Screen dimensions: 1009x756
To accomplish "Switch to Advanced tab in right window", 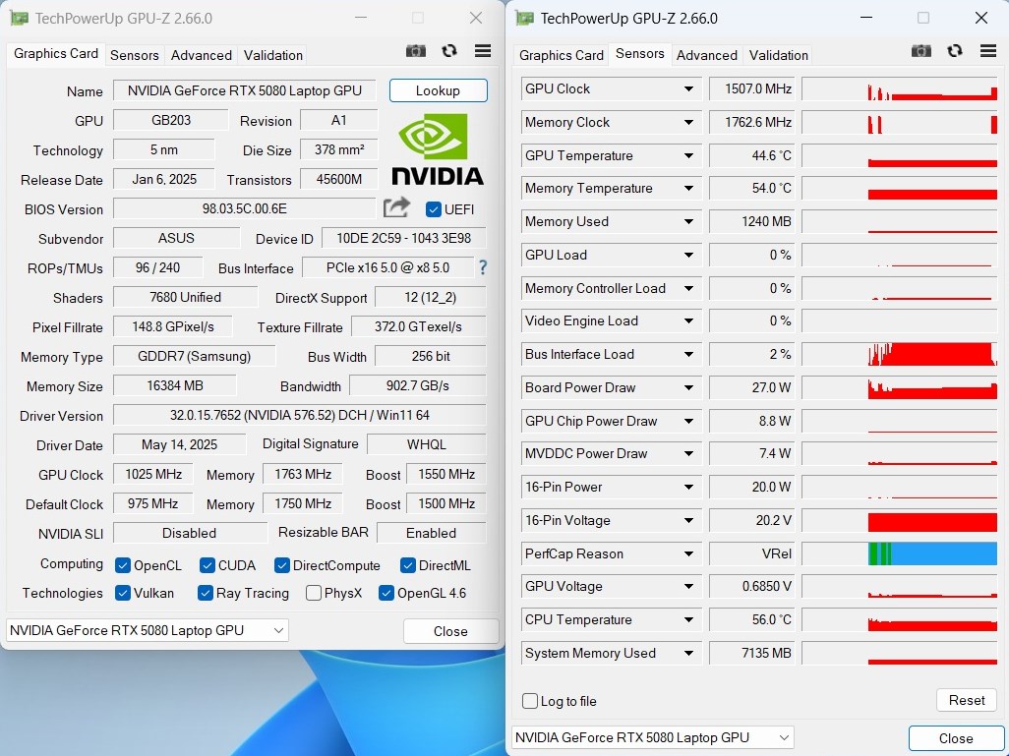I will 706,55.
